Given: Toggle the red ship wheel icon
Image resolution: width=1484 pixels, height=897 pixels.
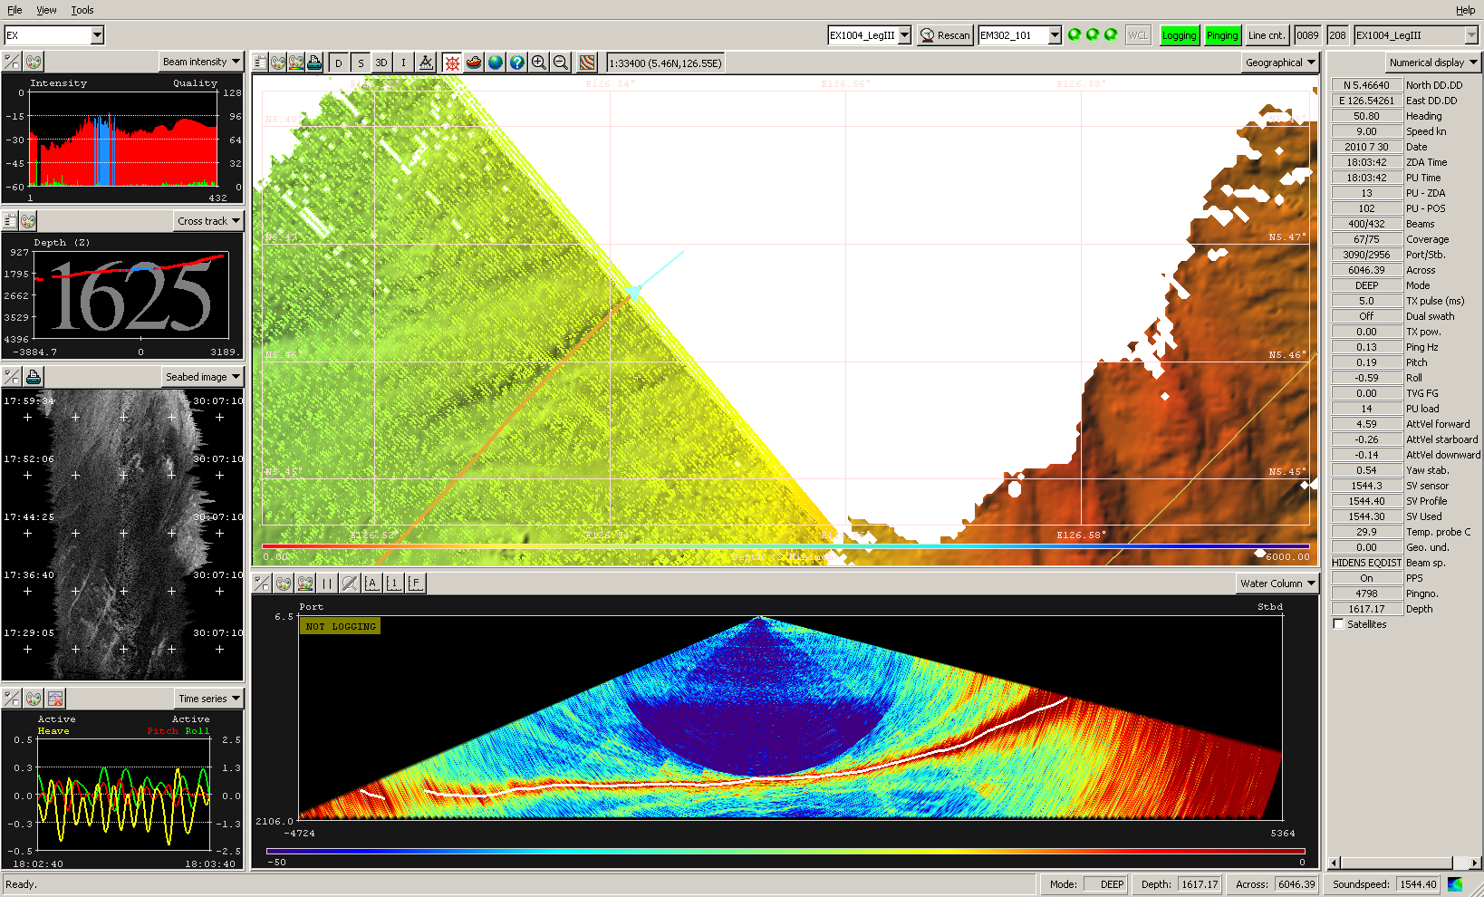Looking at the screenshot, I should pyautogui.click(x=451, y=63).
